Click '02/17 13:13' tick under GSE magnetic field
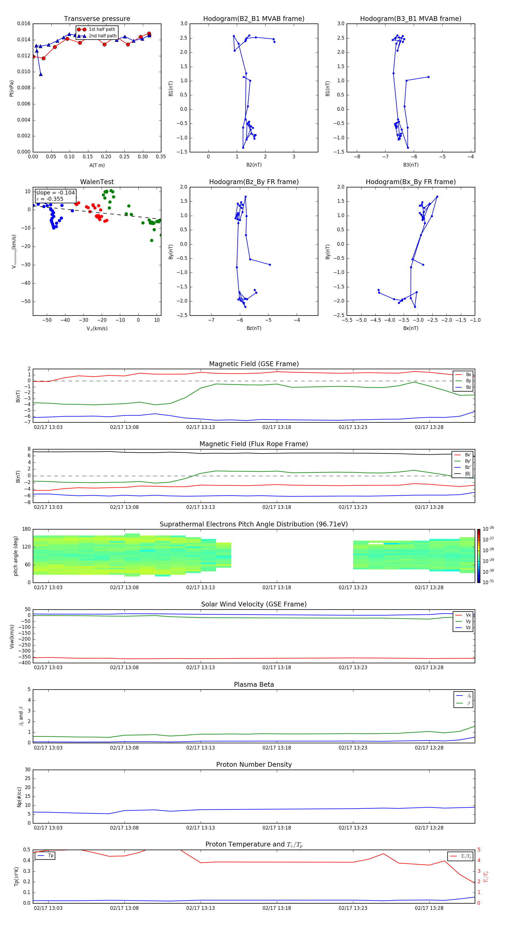Screen dimensions: 508x933 (x=200, y=427)
